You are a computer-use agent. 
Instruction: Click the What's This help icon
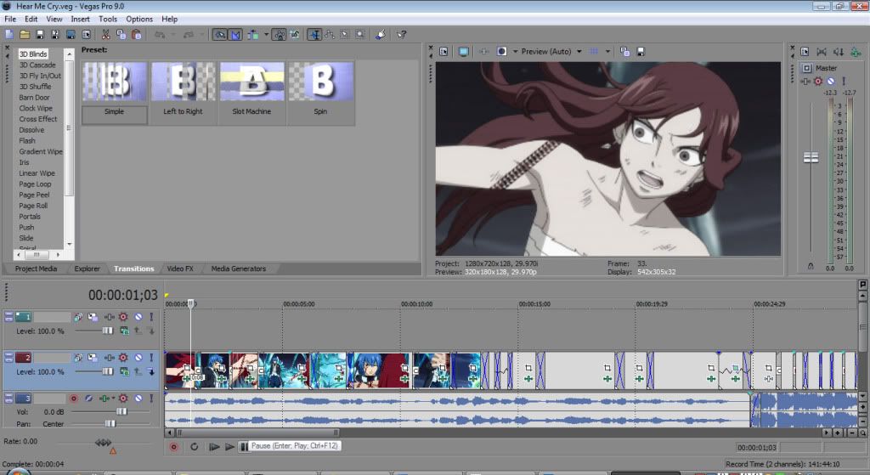pyautogui.click(x=402, y=35)
